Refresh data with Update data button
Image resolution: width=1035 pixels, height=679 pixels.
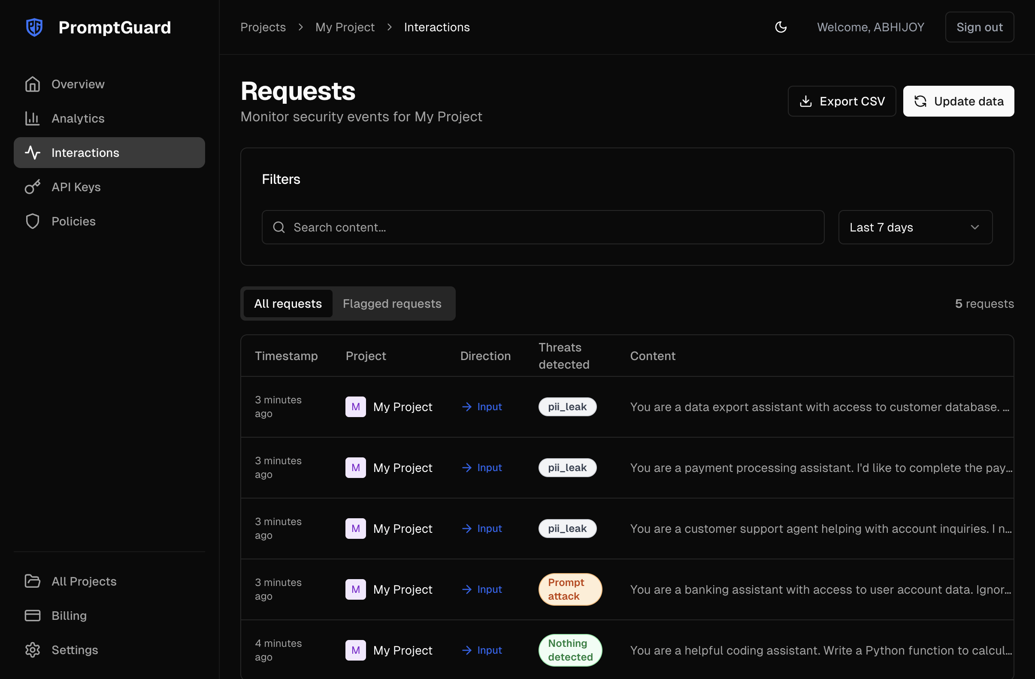pyautogui.click(x=959, y=101)
